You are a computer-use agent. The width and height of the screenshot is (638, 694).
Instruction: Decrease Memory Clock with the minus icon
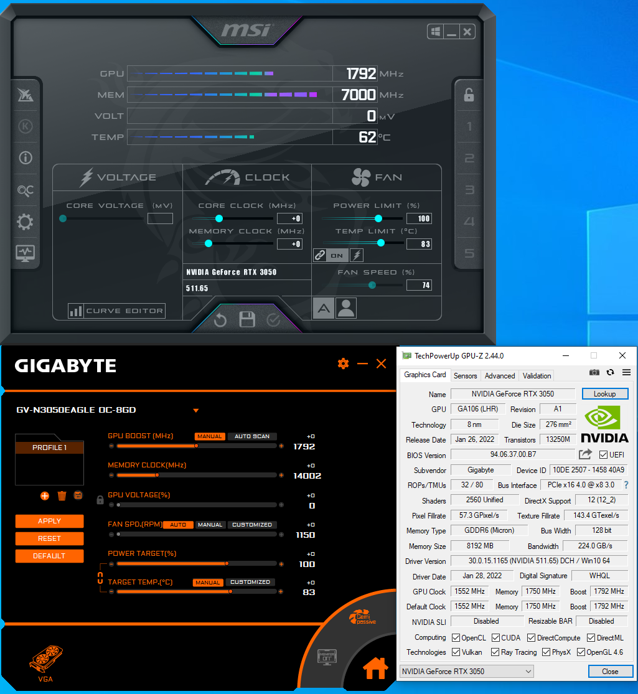pos(111,476)
